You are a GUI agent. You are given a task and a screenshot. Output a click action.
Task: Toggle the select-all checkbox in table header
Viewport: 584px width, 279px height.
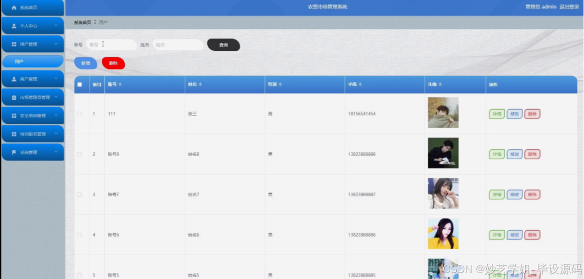(x=79, y=84)
